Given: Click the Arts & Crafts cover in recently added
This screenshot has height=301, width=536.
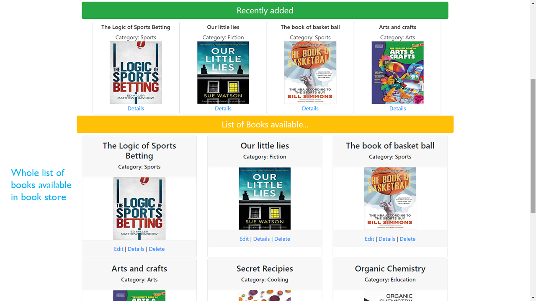Looking at the screenshot, I should (x=398, y=72).
